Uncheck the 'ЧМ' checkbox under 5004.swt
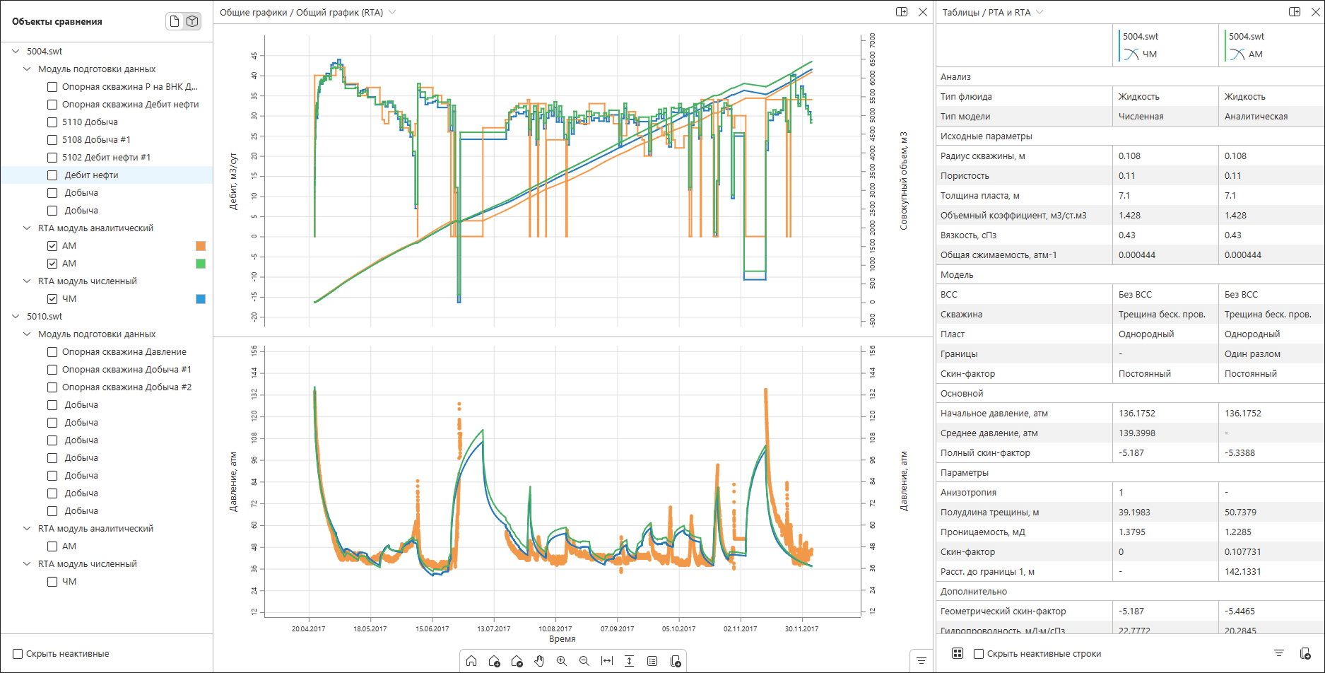 [52, 299]
